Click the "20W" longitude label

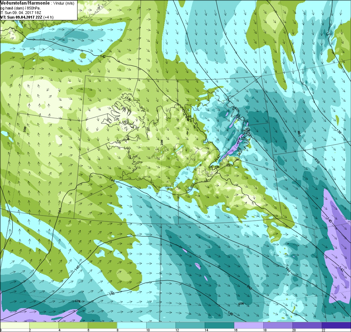point(162,143)
